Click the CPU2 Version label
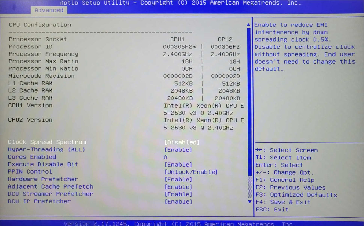 coord(30,120)
